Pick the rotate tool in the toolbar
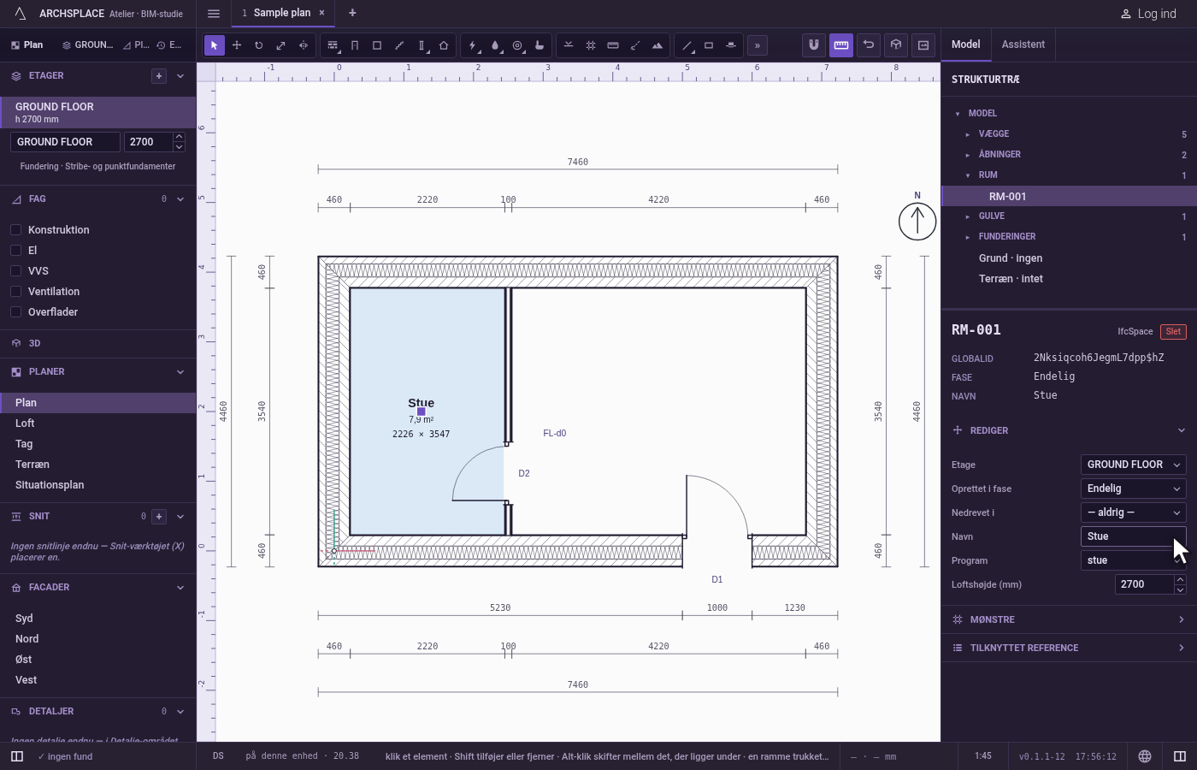 point(259,45)
